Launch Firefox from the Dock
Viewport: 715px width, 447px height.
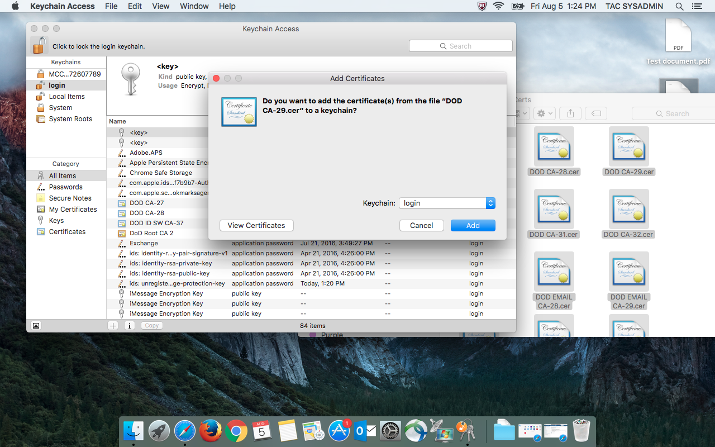pyautogui.click(x=211, y=431)
